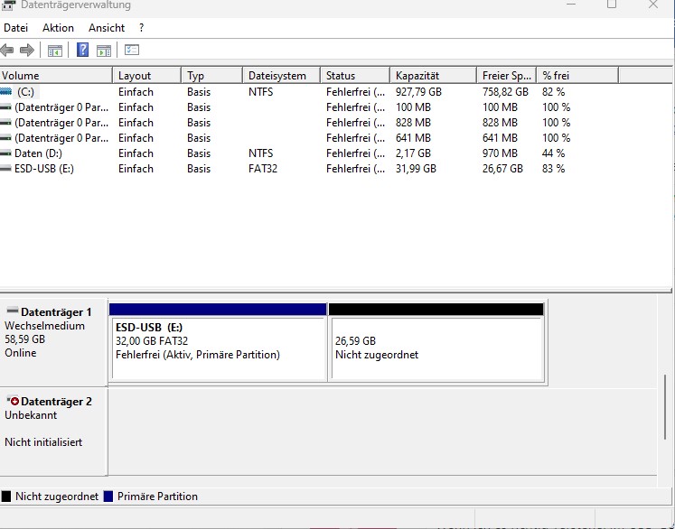Select the 828 MB Datenträger 0 partition row
675x529 pixels.
pyautogui.click(x=309, y=123)
